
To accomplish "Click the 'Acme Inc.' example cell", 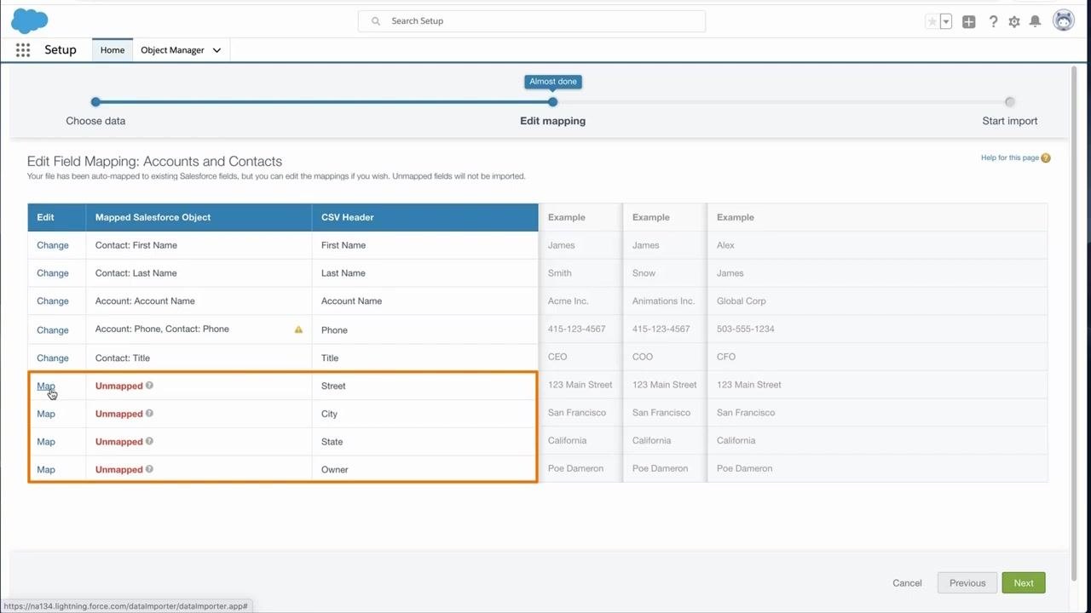I will click(580, 301).
